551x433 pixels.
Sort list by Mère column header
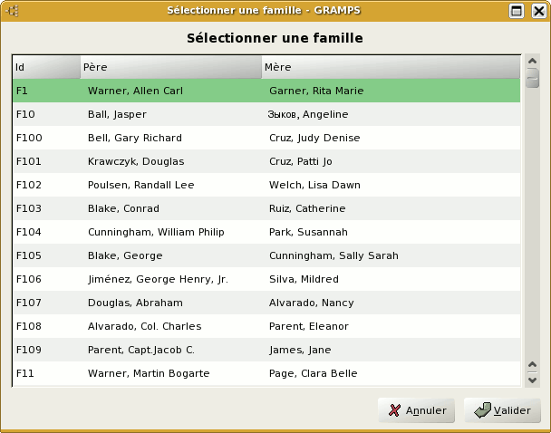pos(391,67)
